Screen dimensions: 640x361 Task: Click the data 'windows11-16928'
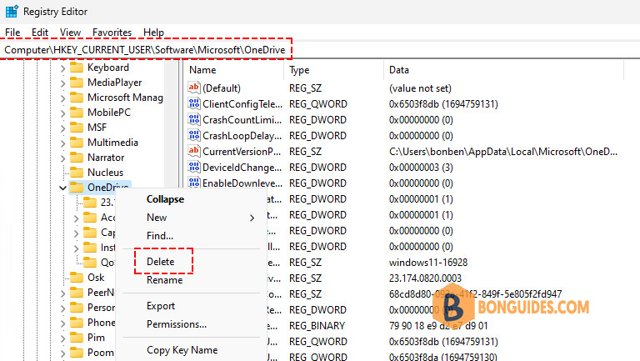pyautogui.click(x=428, y=263)
